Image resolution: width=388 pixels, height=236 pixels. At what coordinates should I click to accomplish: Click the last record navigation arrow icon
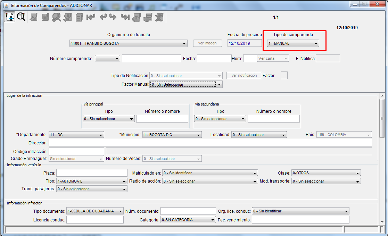tap(125, 17)
